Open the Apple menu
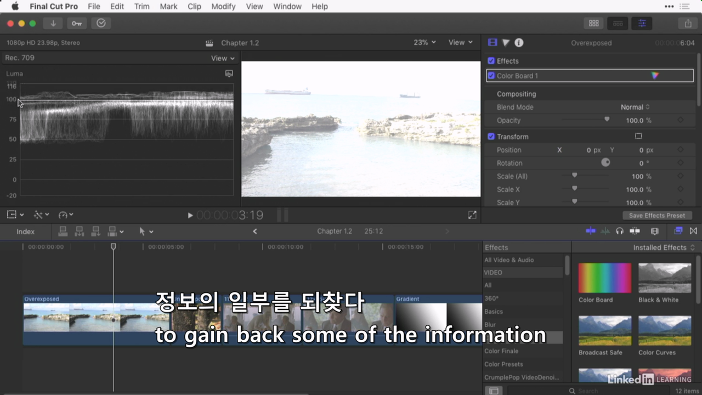Viewport: 702px width, 395px height. 15,7
